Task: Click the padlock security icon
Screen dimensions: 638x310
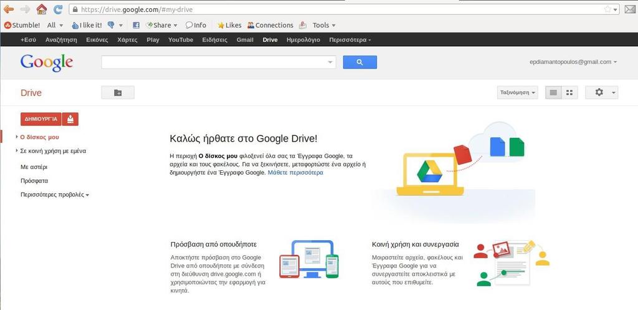Action: click(75, 9)
